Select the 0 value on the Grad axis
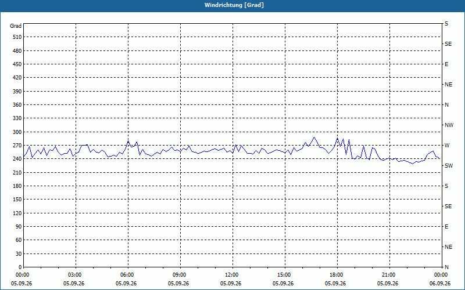Image resolution: width=465 pixels, height=290 pixels. [20, 267]
